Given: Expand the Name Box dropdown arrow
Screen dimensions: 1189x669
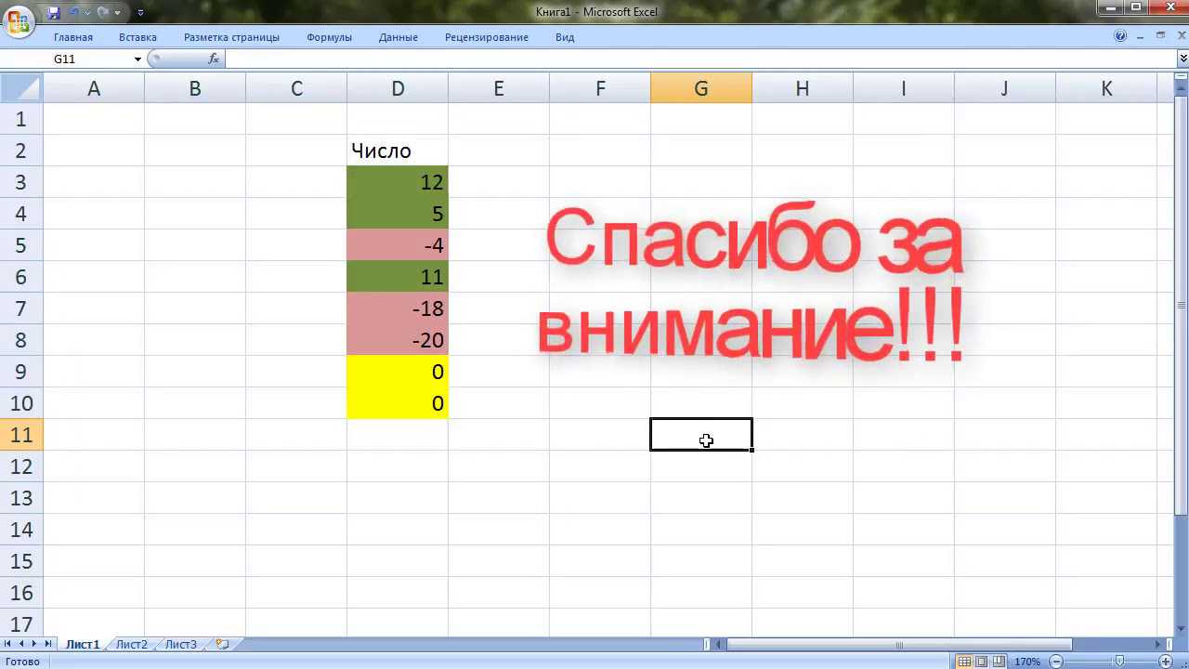Looking at the screenshot, I should 137,59.
